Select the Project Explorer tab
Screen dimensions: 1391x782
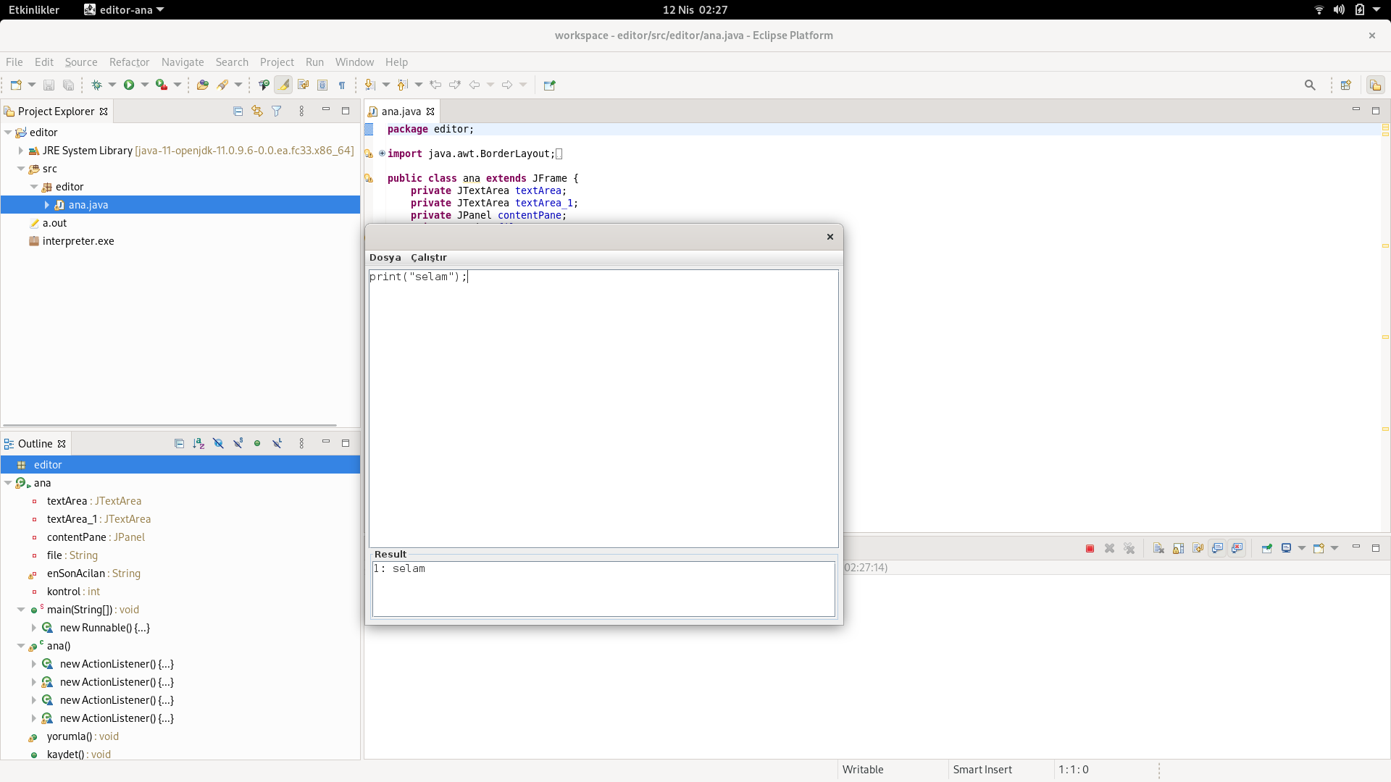click(x=56, y=112)
